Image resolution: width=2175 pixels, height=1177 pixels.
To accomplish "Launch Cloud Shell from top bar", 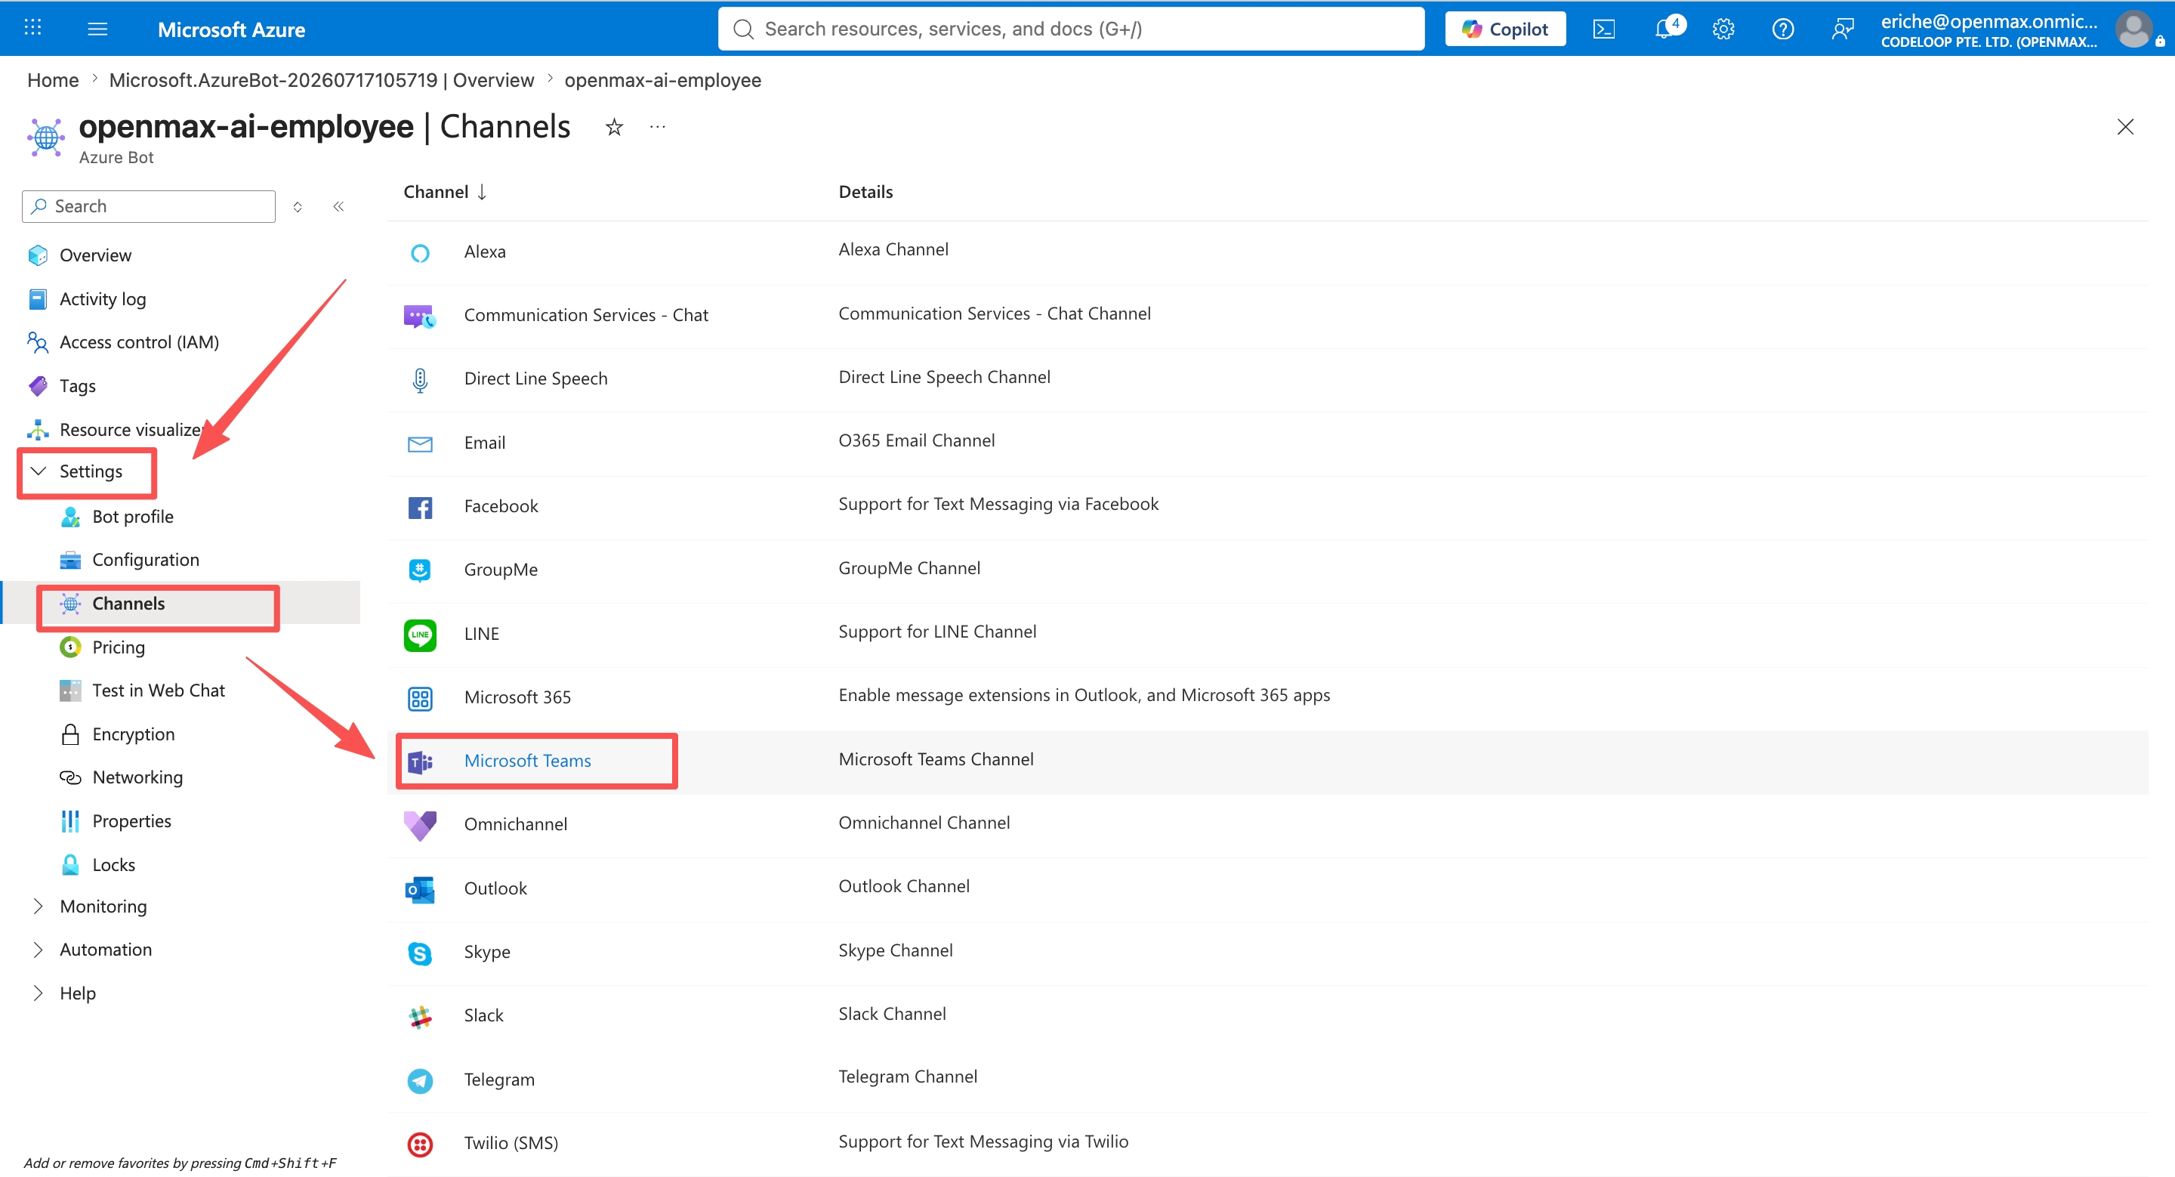I will coord(1603,29).
